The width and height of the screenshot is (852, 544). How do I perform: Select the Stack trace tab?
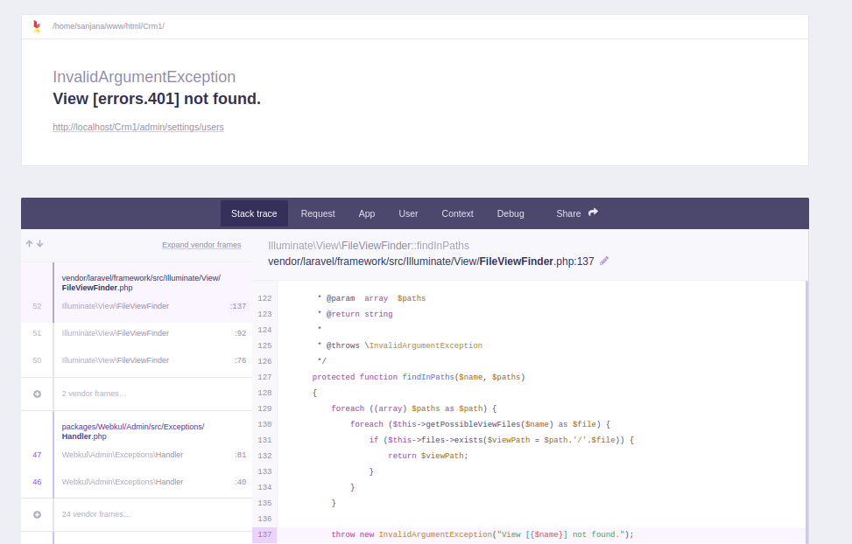click(x=254, y=213)
